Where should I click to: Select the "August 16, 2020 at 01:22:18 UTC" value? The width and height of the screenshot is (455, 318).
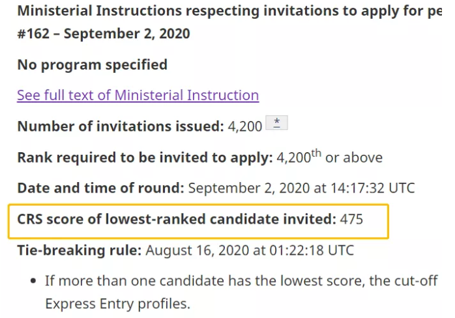(250, 250)
